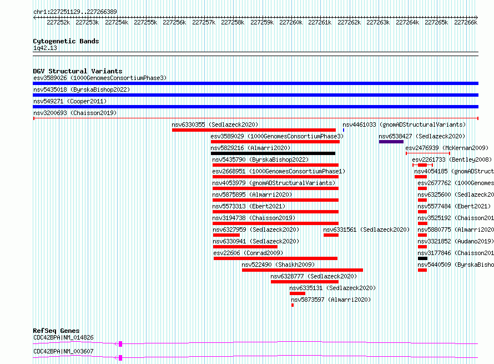
Task: Select the magenta exon of NM_014826
Action: coord(120,344)
